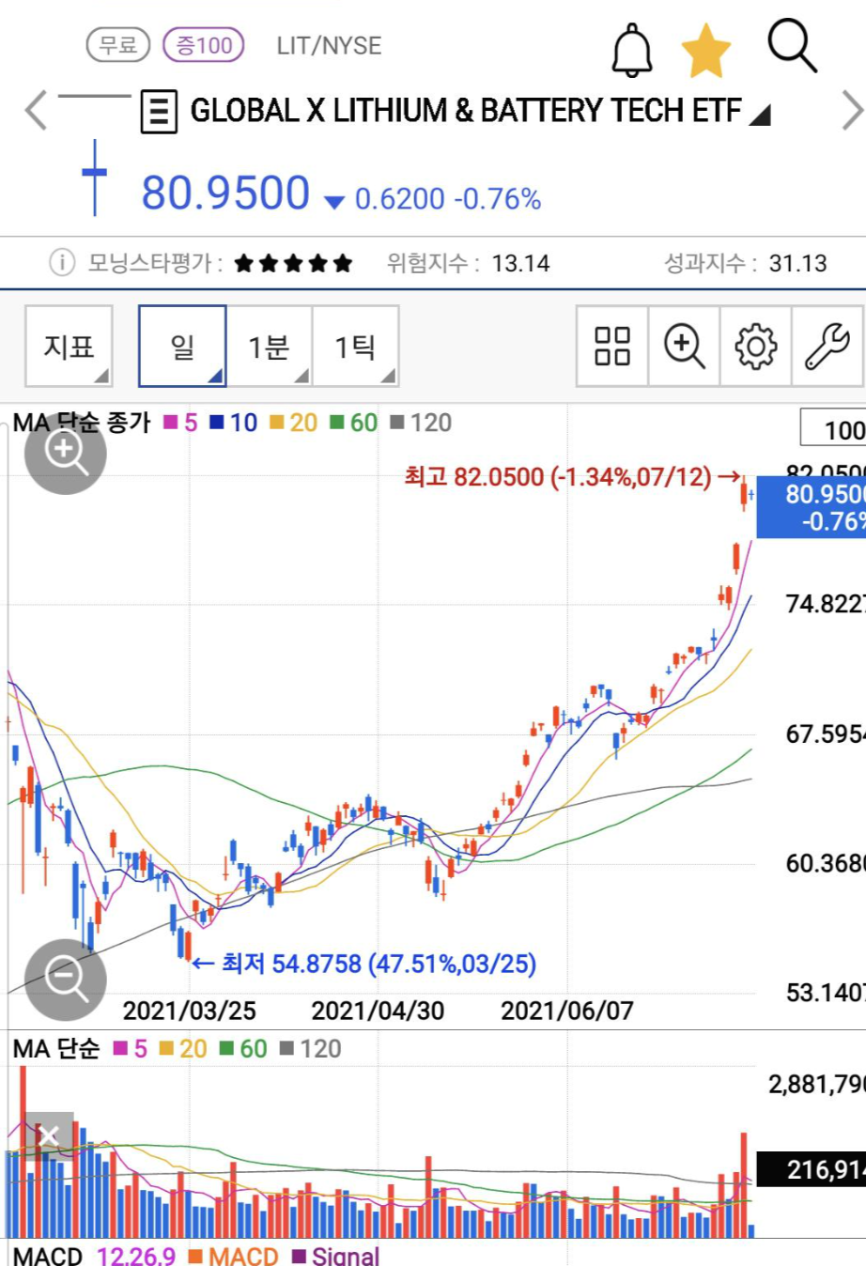Viewport: 866px width, 1266px height.
Task: Expand the ETF name dropdown triangle
Action: tap(760, 116)
